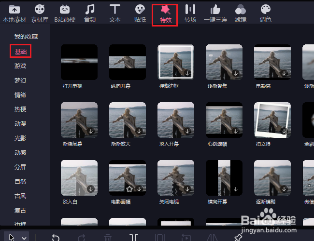
Task: Open the 本地素材 local media tab
Action: click(x=14, y=13)
